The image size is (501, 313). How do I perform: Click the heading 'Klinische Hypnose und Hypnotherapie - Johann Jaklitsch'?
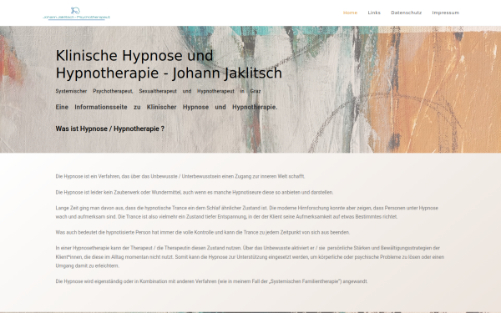(x=169, y=64)
